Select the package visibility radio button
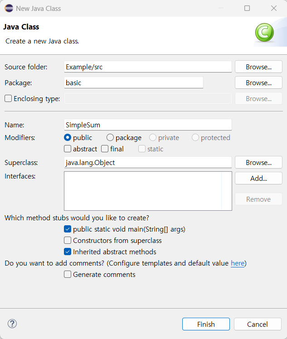The width and height of the screenshot is (287, 339). [x=110, y=138]
